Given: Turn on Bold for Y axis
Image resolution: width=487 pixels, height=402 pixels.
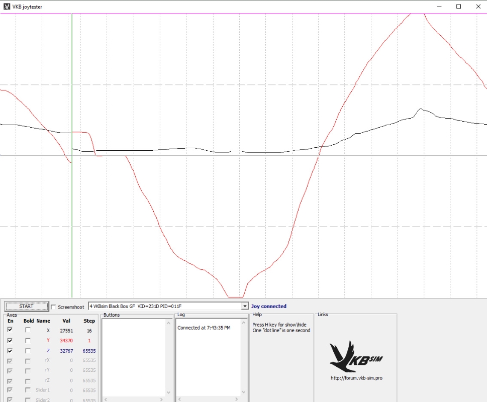Looking at the screenshot, I should [x=28, y=340].
